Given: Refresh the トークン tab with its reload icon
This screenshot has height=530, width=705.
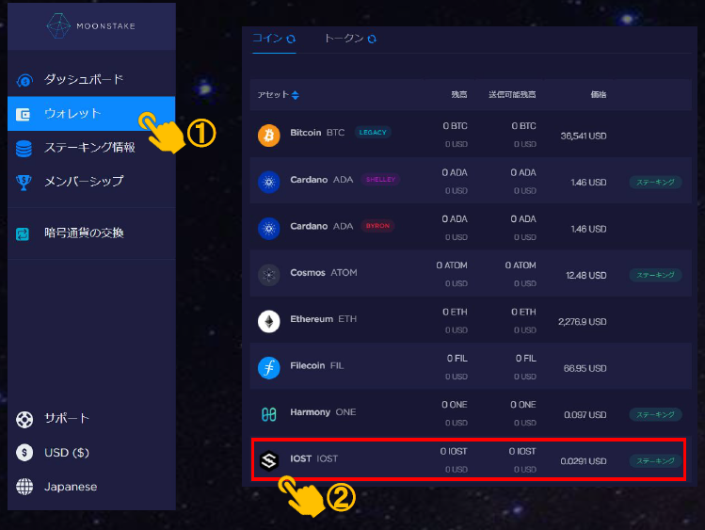Looking at the screenshot, I should coord(372,40).
